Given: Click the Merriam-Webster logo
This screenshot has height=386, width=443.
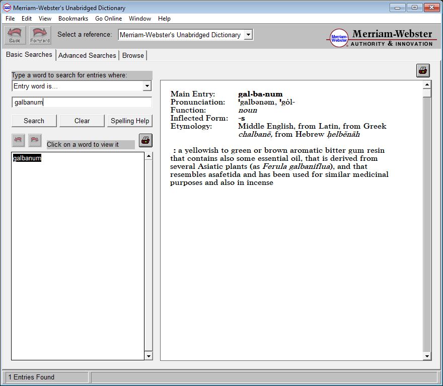Looking at the screenshot, I should (x=381, y=38).
